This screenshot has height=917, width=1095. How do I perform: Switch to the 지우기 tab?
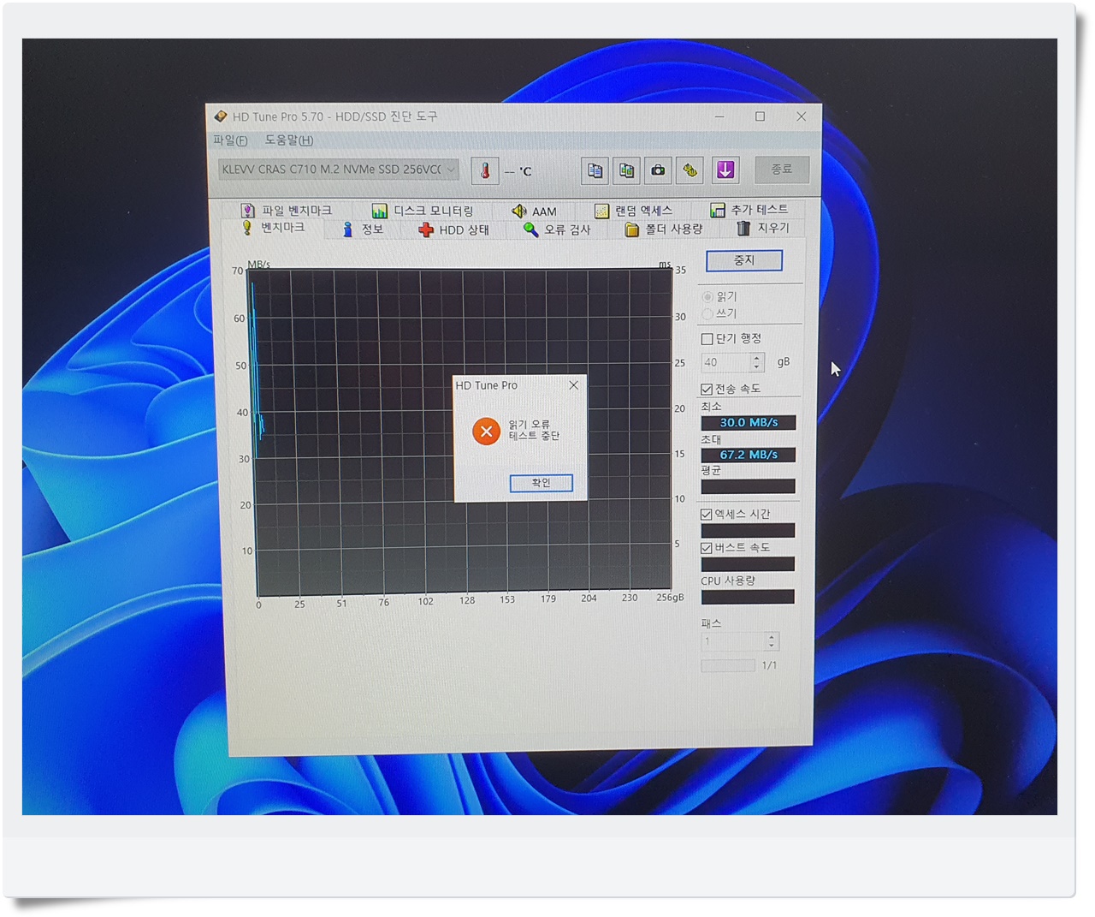(x=763, y=228)
